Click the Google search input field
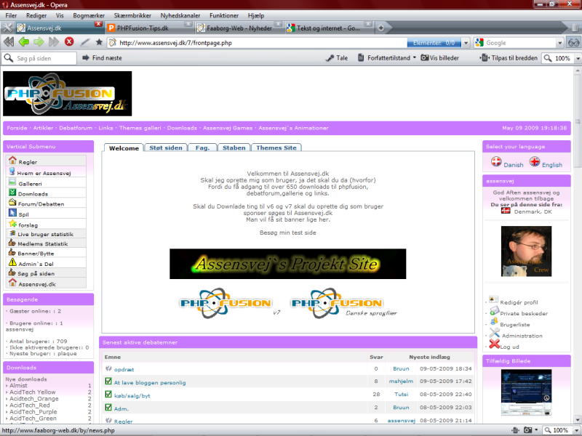The width and height of the screenshot is (582, 436). pos(519,43)
